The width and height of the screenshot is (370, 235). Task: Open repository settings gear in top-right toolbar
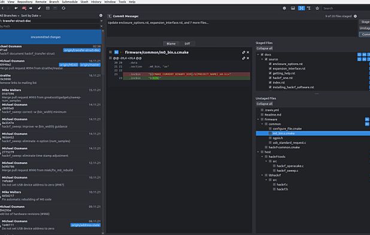[x=284, y=8]
